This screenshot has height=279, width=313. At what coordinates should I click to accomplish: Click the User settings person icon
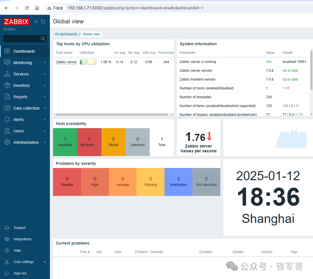7,262
